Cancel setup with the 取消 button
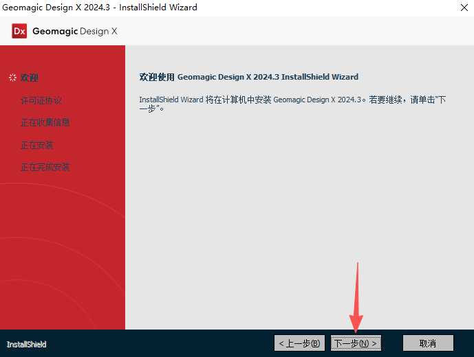Screen dimensions: 474x357 click(428, 343)
